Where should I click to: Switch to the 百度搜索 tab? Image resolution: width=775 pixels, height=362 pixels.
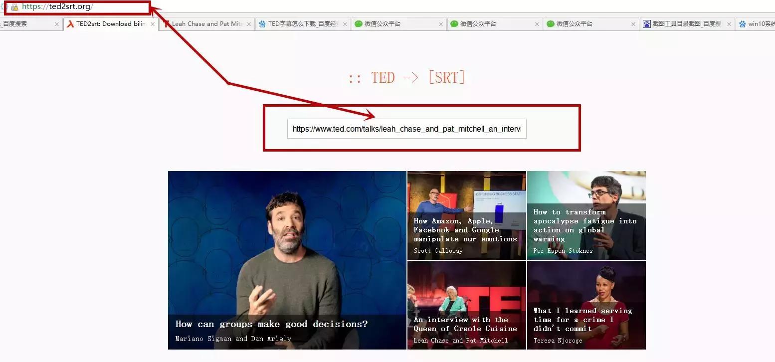(30, 23)
